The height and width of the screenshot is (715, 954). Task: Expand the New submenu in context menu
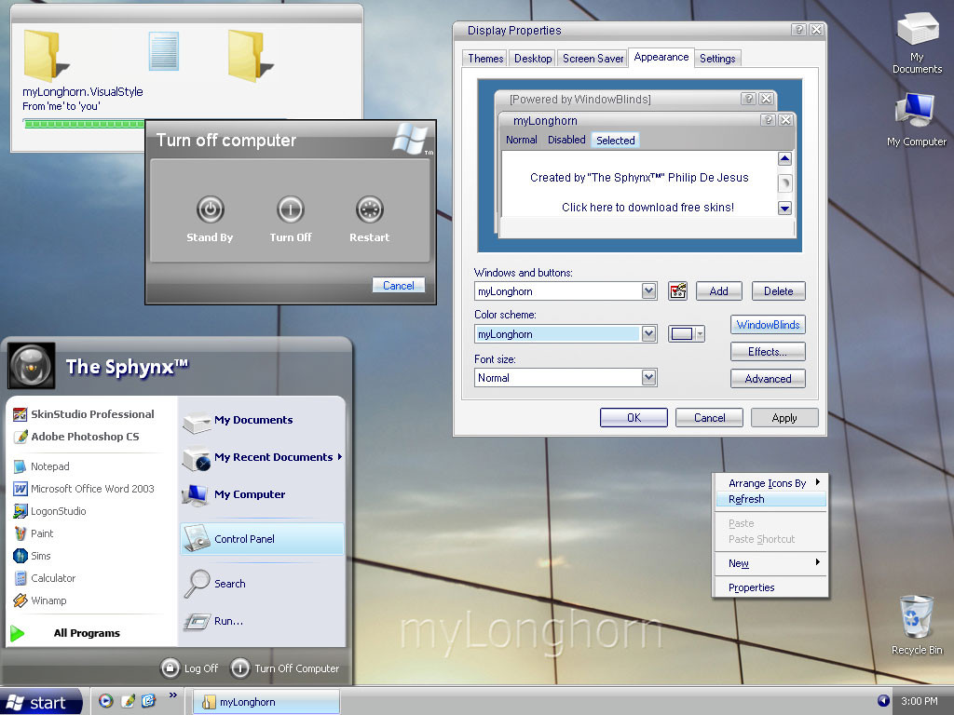[x=818, y=562]
